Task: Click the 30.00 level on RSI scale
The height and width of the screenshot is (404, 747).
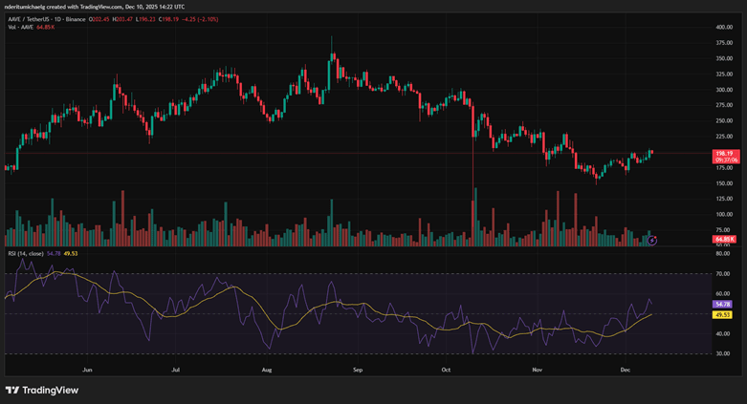Action: (723, 353)
